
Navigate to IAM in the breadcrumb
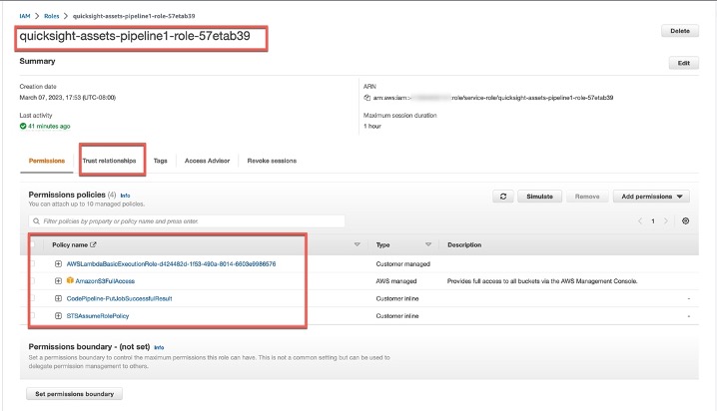click(25, 16)
